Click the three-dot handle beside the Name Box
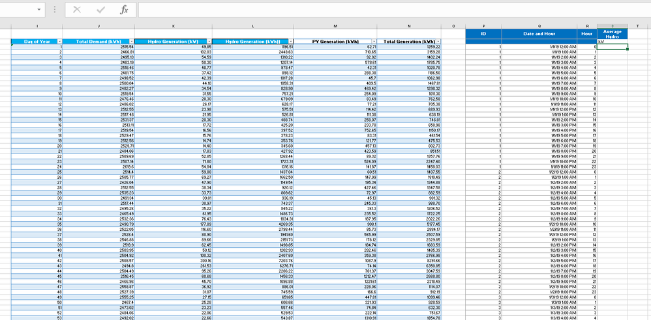The width and height of the screenshot is (651, 320). tap(55, 10)
